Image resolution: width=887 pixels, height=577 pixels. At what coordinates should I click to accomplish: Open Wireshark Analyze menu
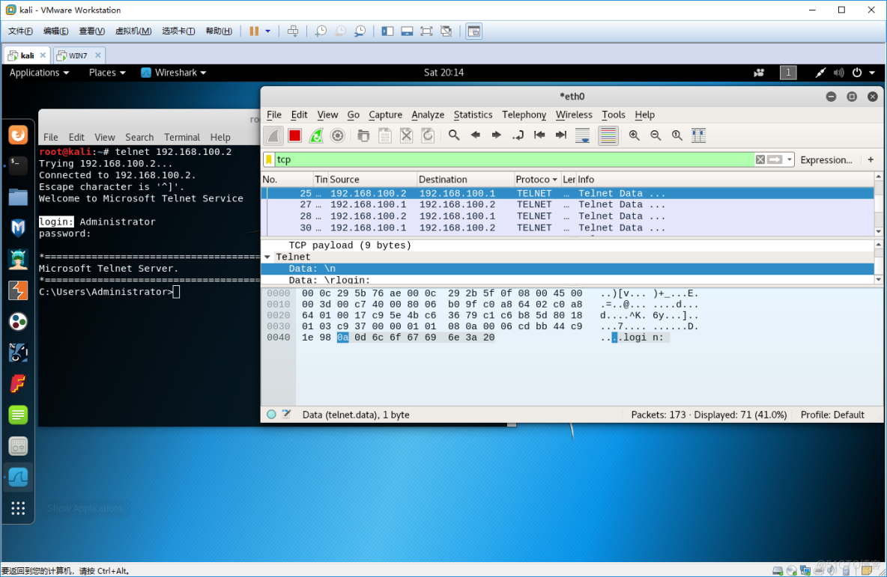428,115
